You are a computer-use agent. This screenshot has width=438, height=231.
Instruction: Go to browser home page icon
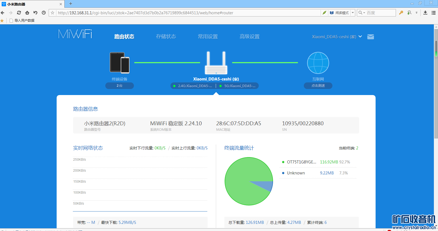27,13
